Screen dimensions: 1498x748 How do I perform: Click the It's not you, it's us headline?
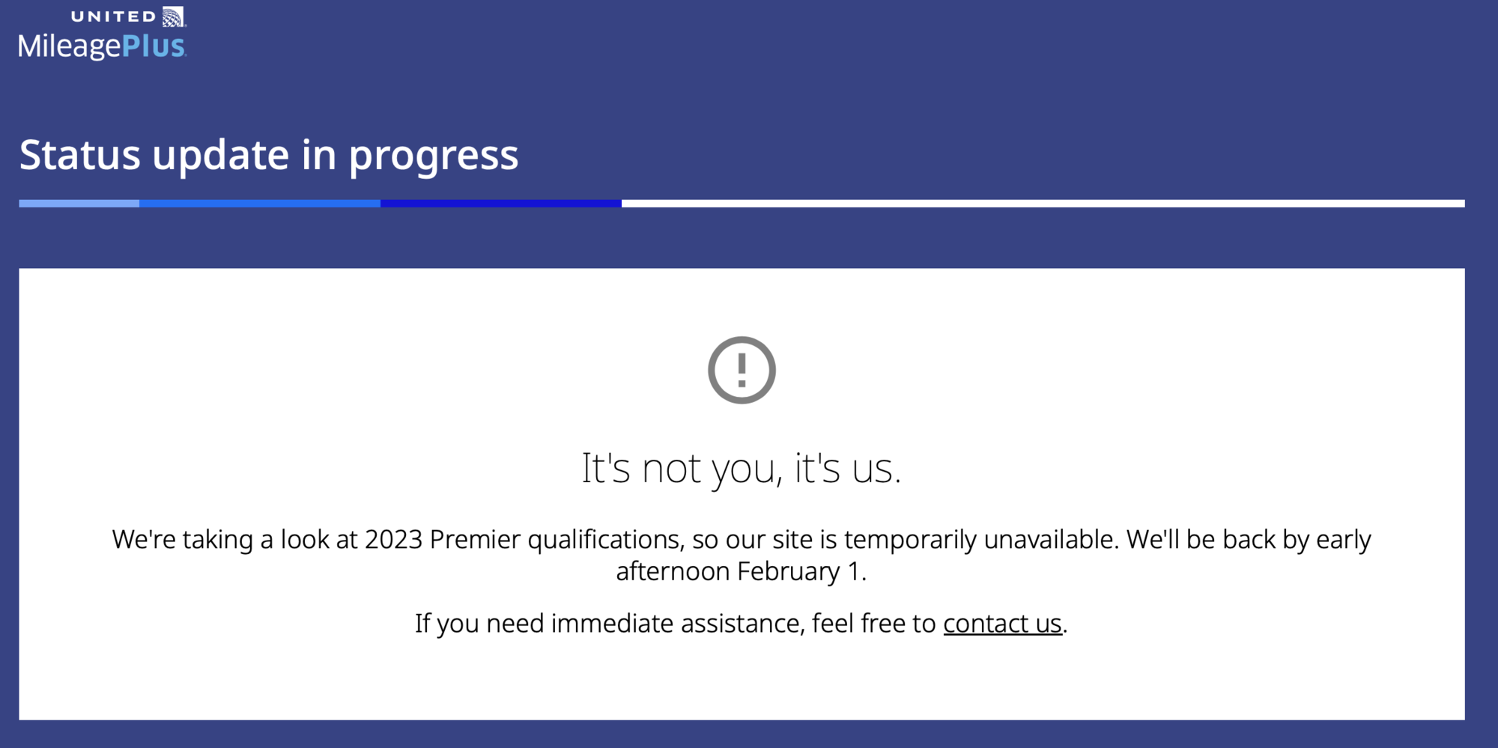tap(742, 469)
